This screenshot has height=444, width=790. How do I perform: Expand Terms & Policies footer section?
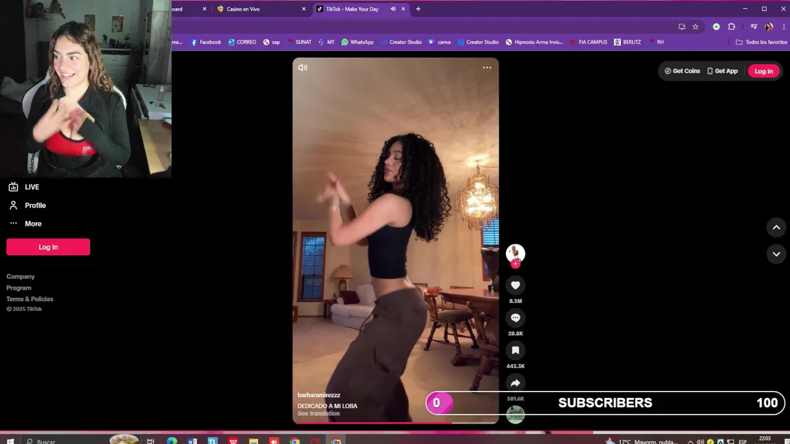click(30, 299)
